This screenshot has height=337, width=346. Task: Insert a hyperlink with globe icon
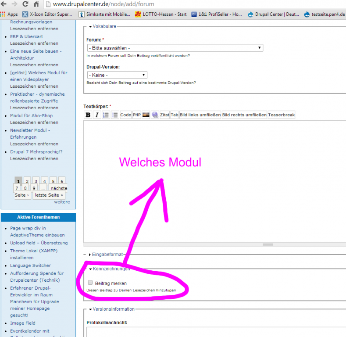pyautogui.click(x=155, y=115)
